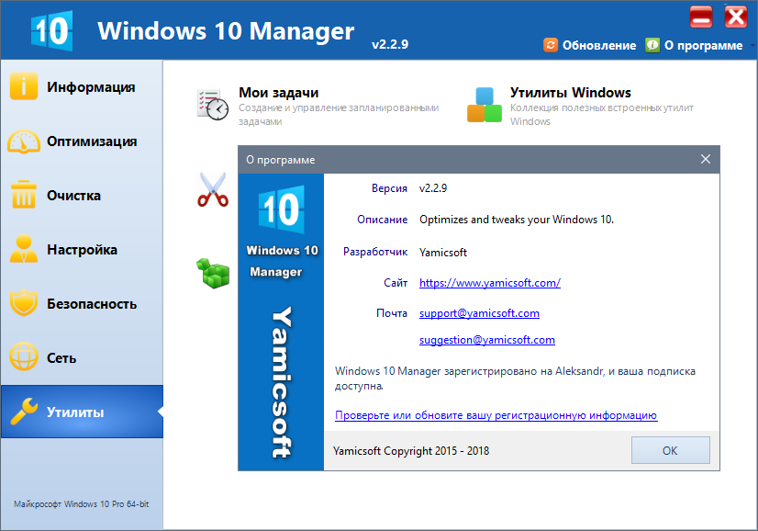This screenshot has width=758, height=531.
Task: Switch to the Очистка tab label
Action: [x=74, y=196]
